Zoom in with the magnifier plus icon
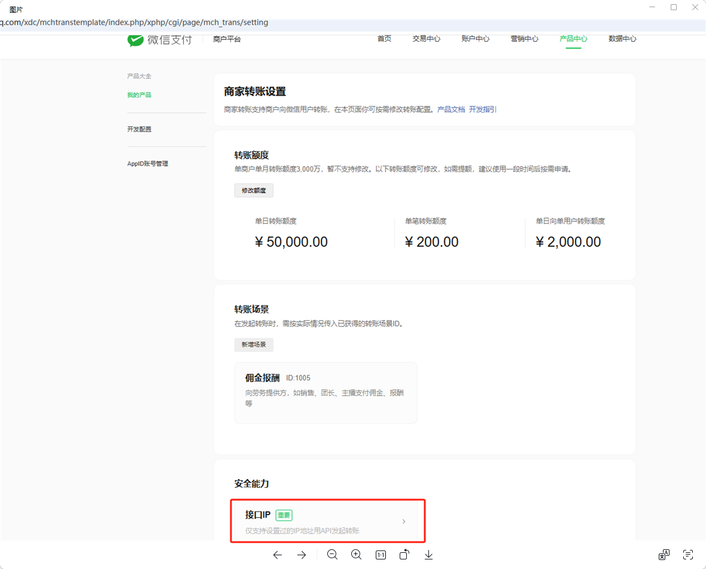The height and width of the screenshot is (569, 706). coord(357,555)
